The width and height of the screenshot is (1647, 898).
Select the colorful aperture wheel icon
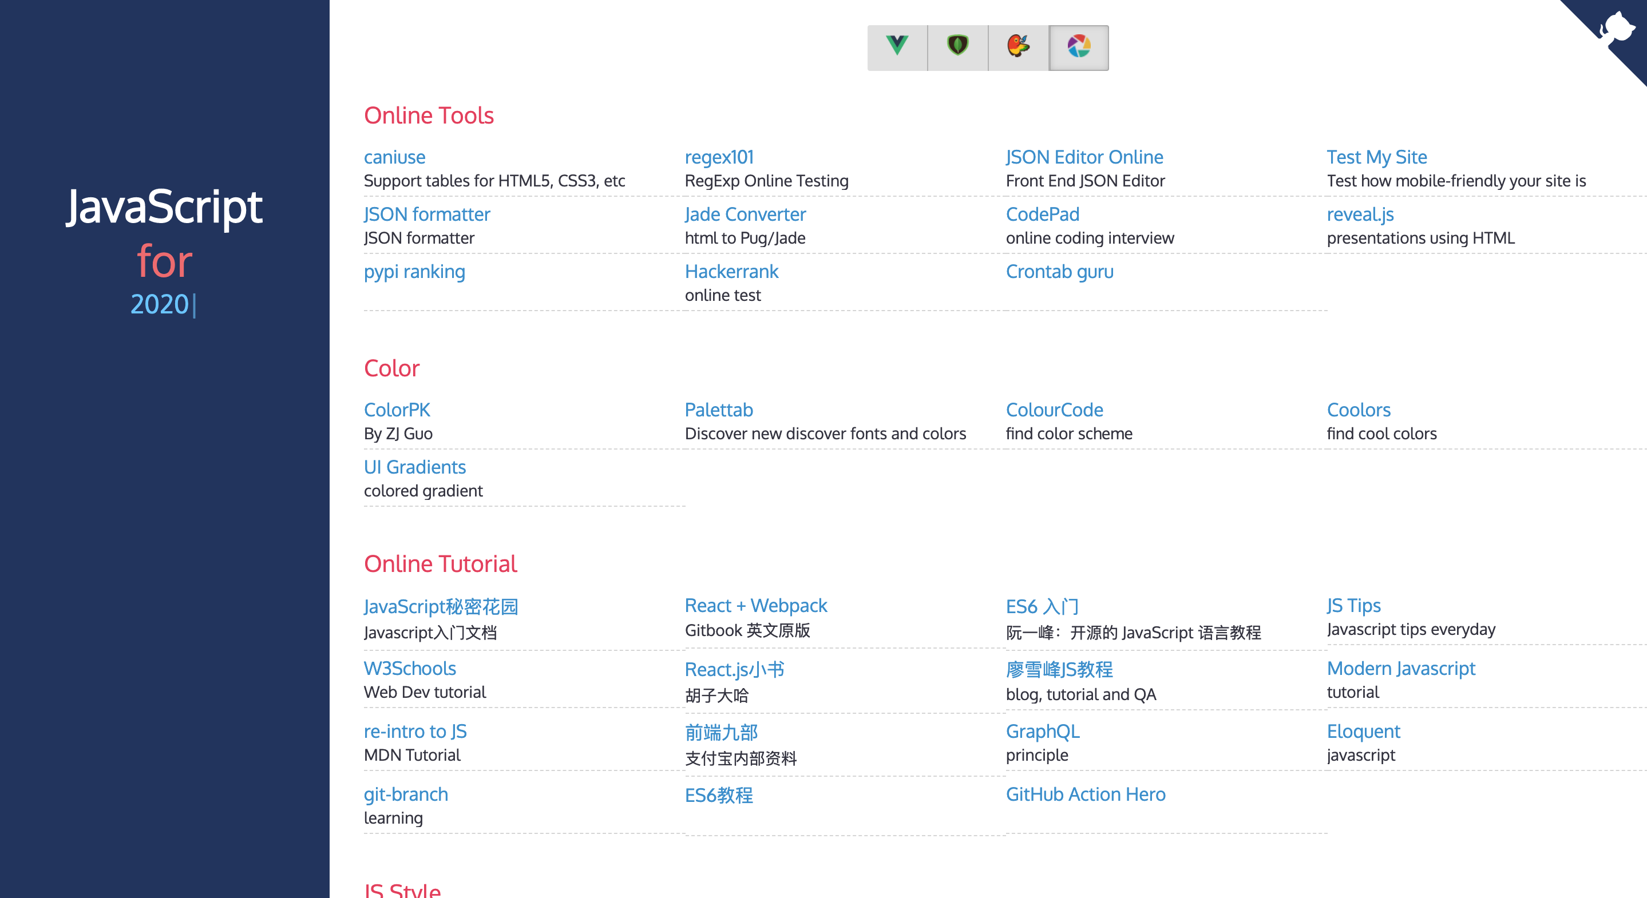[1079, 47]
